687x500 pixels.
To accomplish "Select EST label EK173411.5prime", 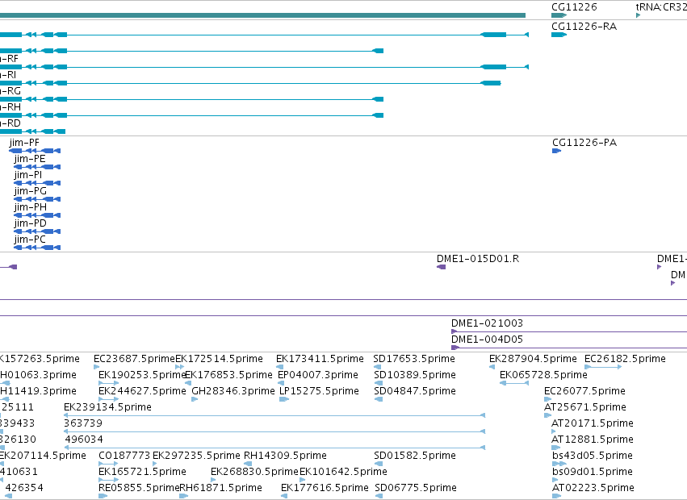I will (320, 359).
